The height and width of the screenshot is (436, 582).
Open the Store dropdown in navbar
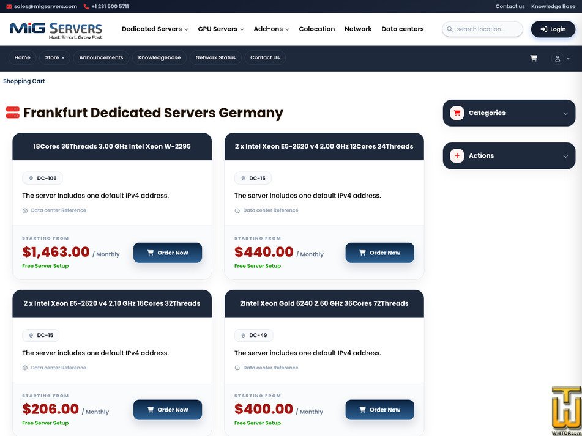(x=54, y=58)
